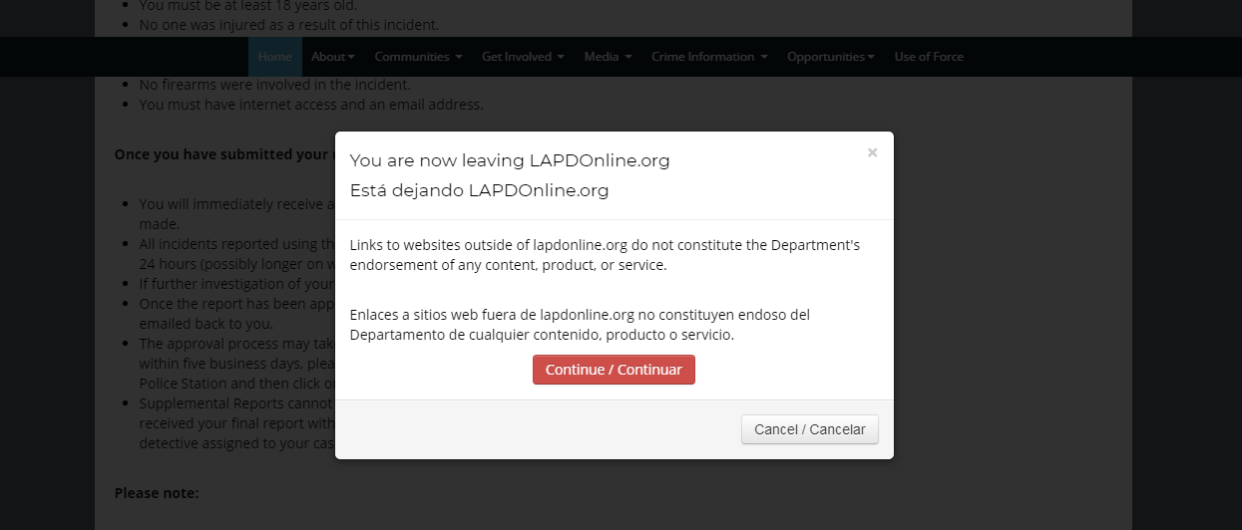Image resolution: width=1242 pixels, height=530 pixels.
Task: Click 'You must have internet access' bullet text
Action: point(311,105)
